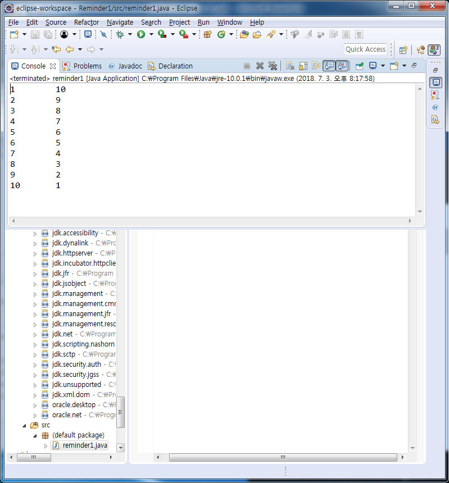
Task: Open the Source menu
Action: tap(56, 22)
